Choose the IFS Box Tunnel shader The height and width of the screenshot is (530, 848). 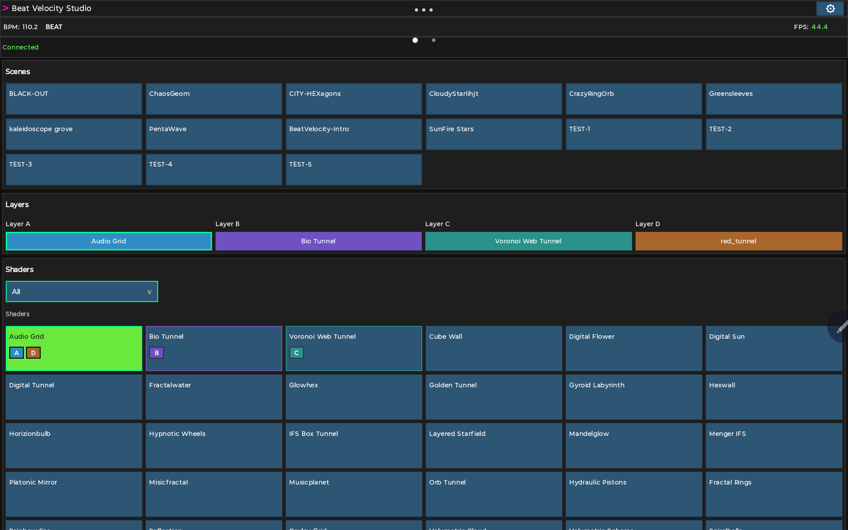(x=354, y=446)
